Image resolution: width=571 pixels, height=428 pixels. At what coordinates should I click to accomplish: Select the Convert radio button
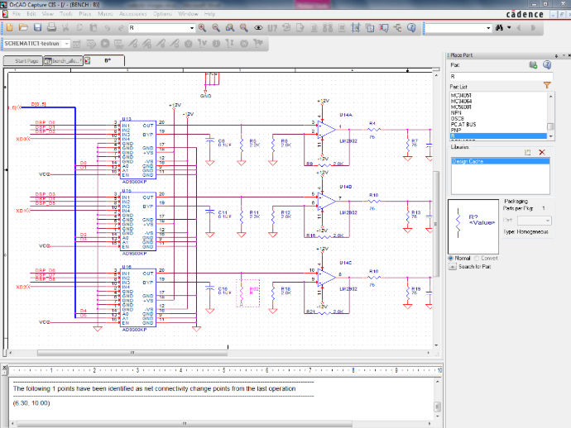(x=477, y=258)
